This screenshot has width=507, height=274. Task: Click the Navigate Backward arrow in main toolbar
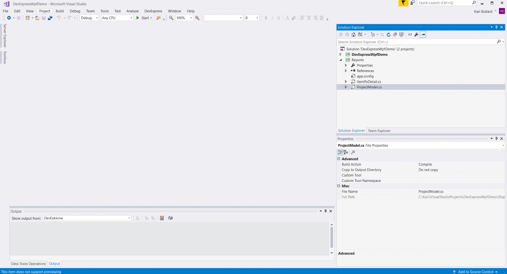9,18
